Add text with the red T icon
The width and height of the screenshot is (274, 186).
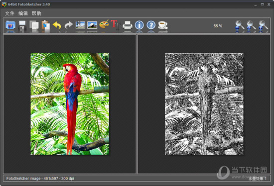(116, 25)
